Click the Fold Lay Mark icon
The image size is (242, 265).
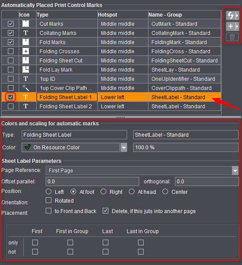pyautogui.click(x=26, y=69)
